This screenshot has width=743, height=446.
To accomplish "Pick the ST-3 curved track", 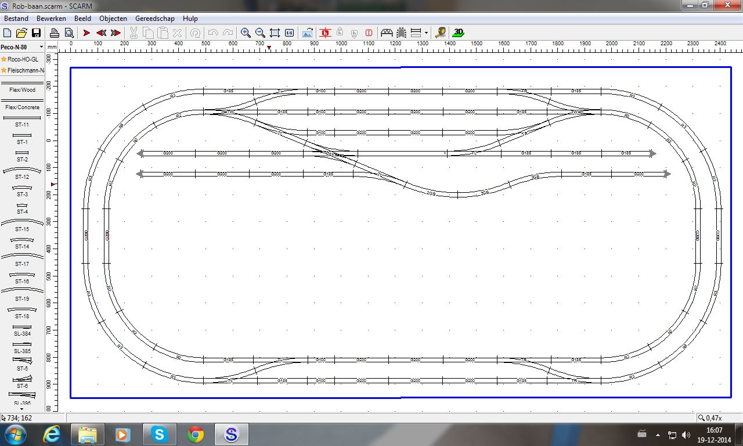I will click(22, 192).
